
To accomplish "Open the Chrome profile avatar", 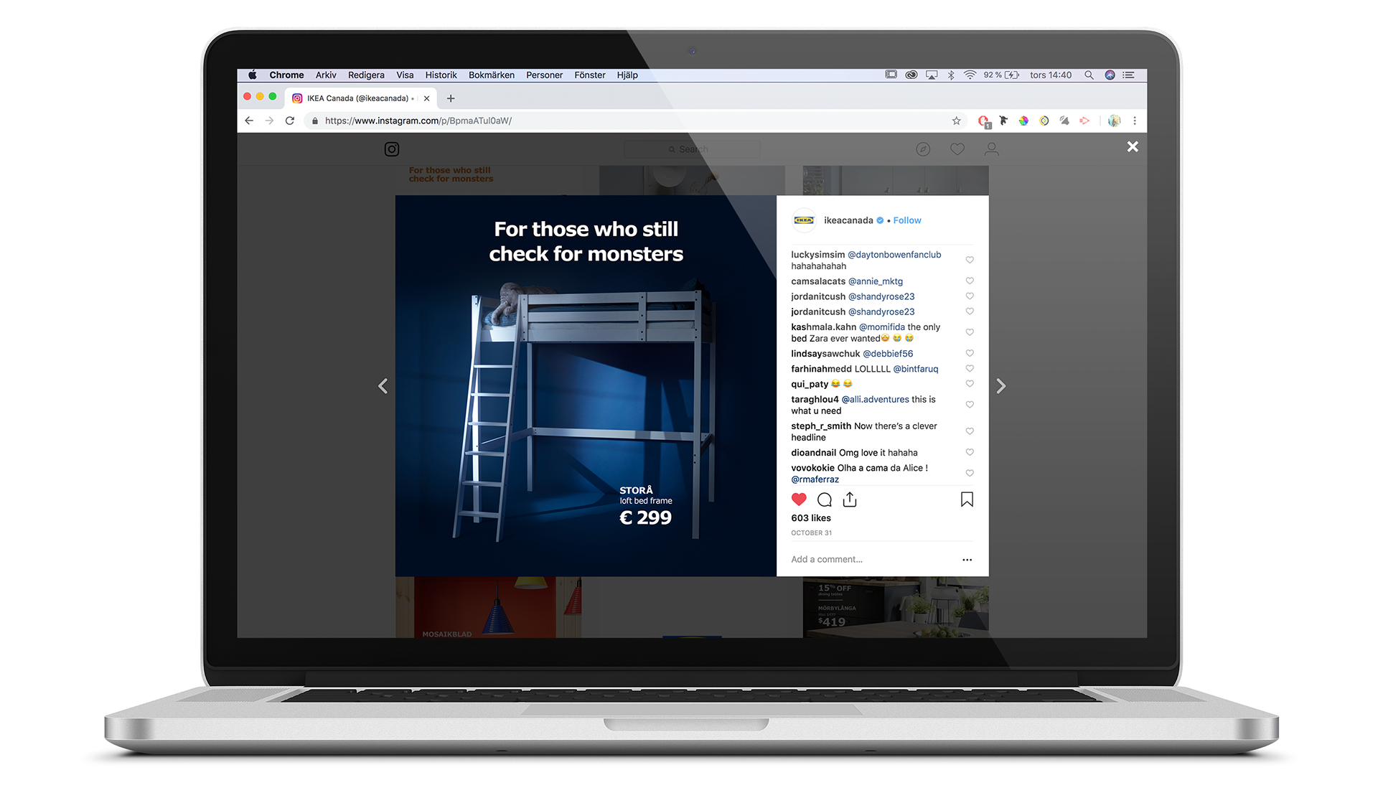I will pyautogui.click(x=1114, y=121).
